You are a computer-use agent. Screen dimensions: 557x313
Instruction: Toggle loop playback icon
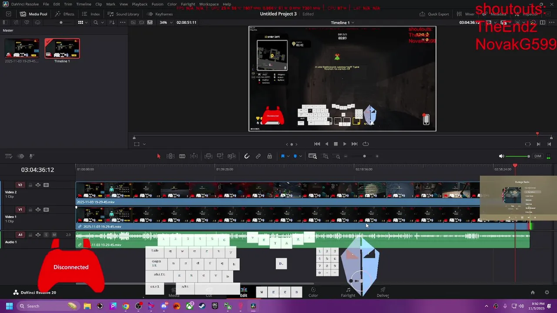tap(366, 144)
